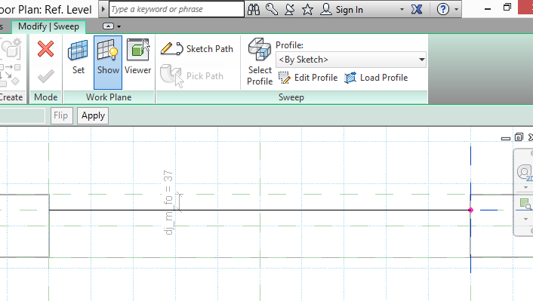Expand search box arrow toggle

[x=103, y=9]
